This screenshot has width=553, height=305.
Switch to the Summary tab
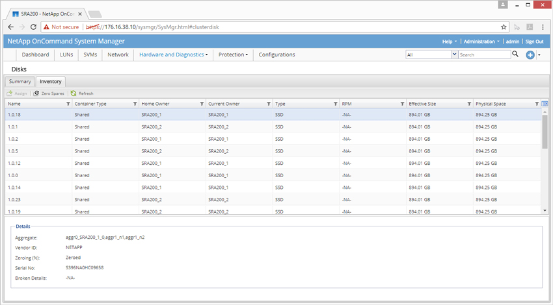pos(20,81)
